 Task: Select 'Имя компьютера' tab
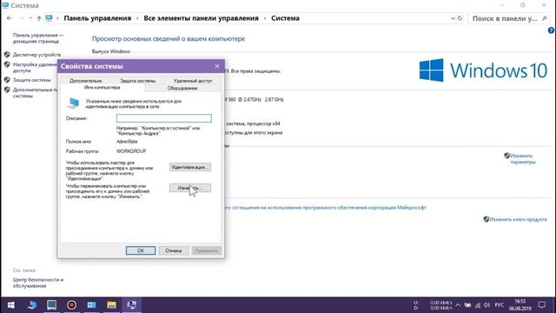coord(103,88)
